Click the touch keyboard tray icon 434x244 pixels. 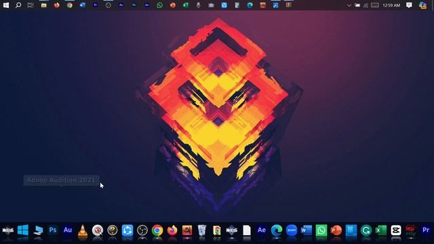(x=375, y=5)
